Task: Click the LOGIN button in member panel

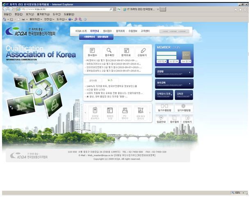Action: pos(186,55)
